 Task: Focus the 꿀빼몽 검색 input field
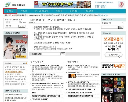51,54
